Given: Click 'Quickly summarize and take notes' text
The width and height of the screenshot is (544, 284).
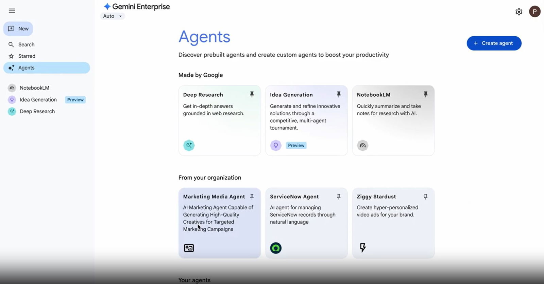Looking at the screenshot, I should [389, 110].
